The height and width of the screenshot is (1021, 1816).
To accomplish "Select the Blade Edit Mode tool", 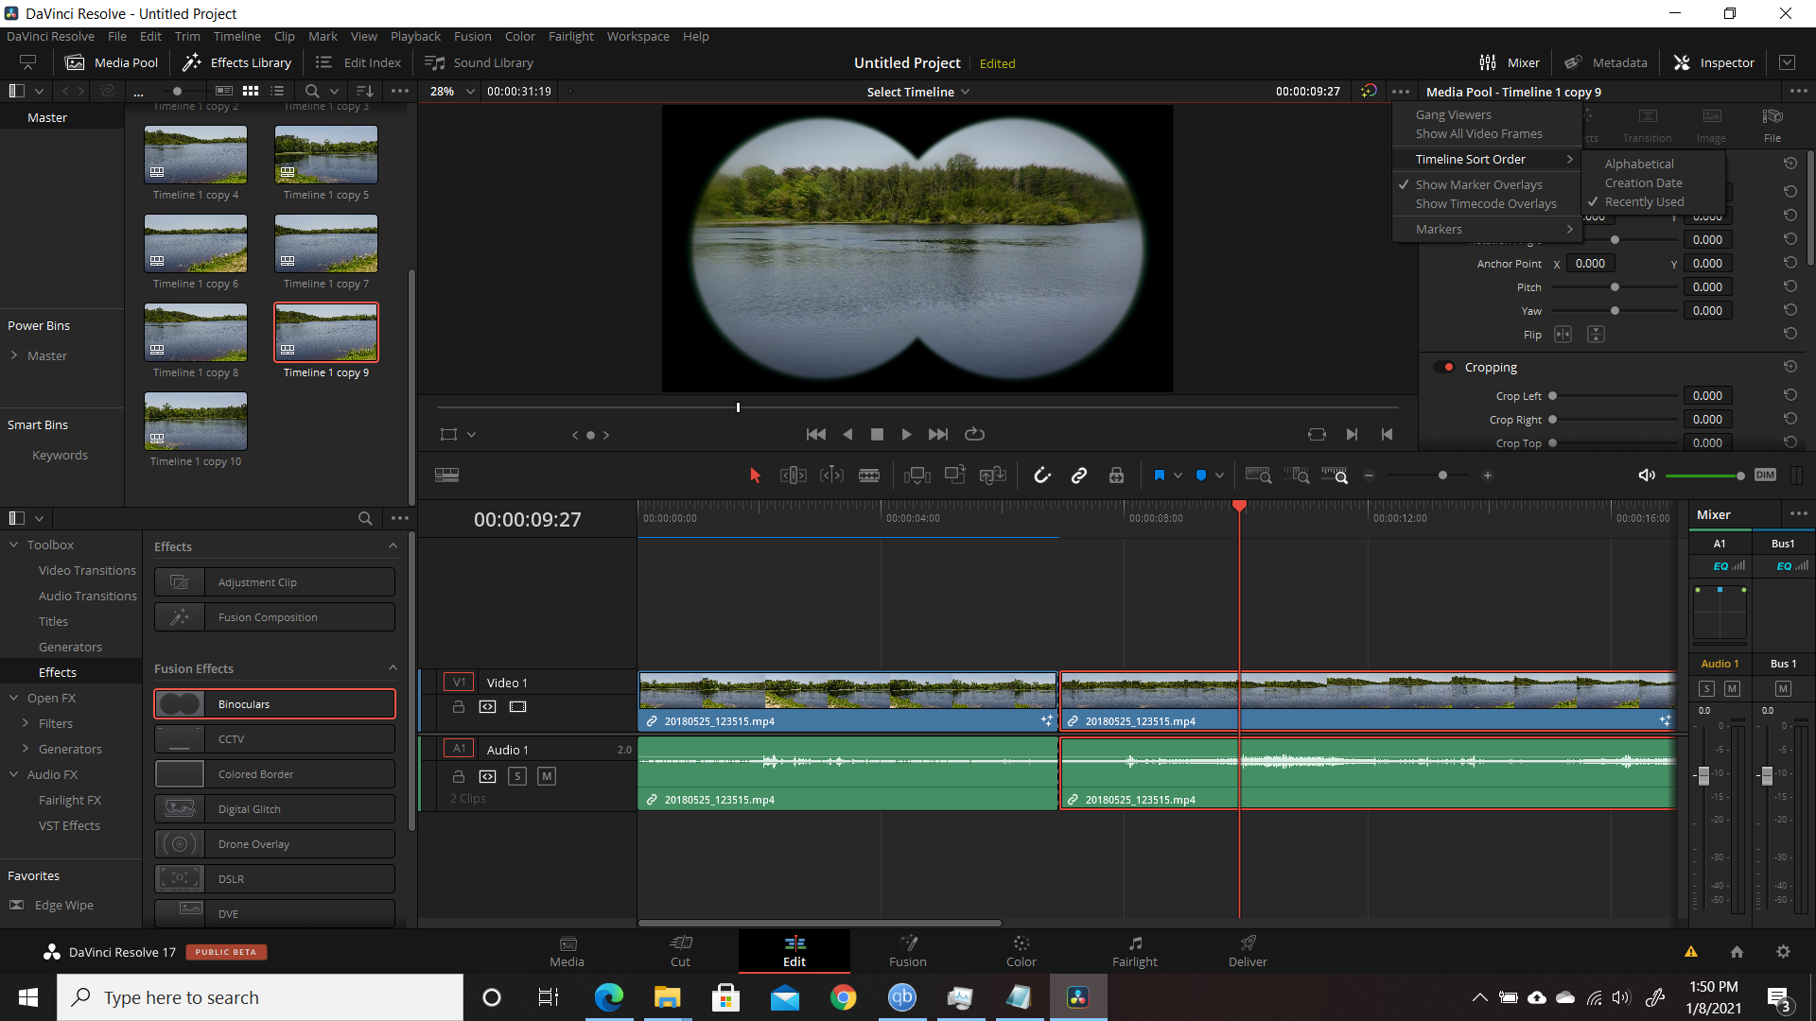I will (869, 476).
